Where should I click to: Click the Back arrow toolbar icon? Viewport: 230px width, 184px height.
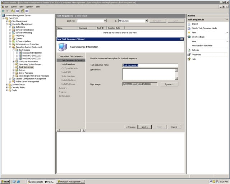pyautogui.click(x=3, y=11)
